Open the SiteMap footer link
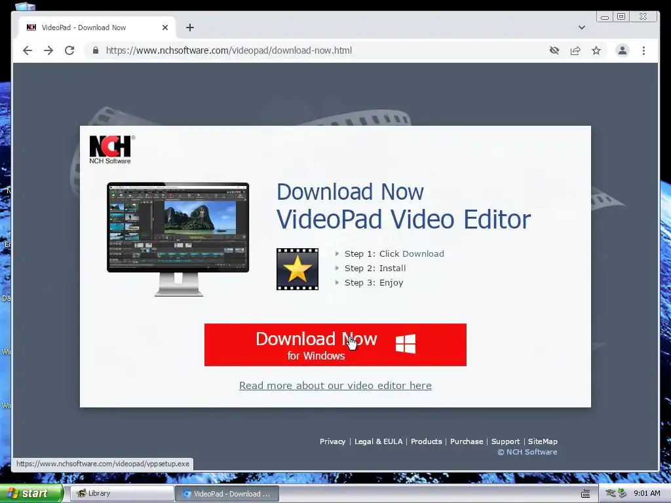Screen dimensions: 671x503 click(543, 441)
